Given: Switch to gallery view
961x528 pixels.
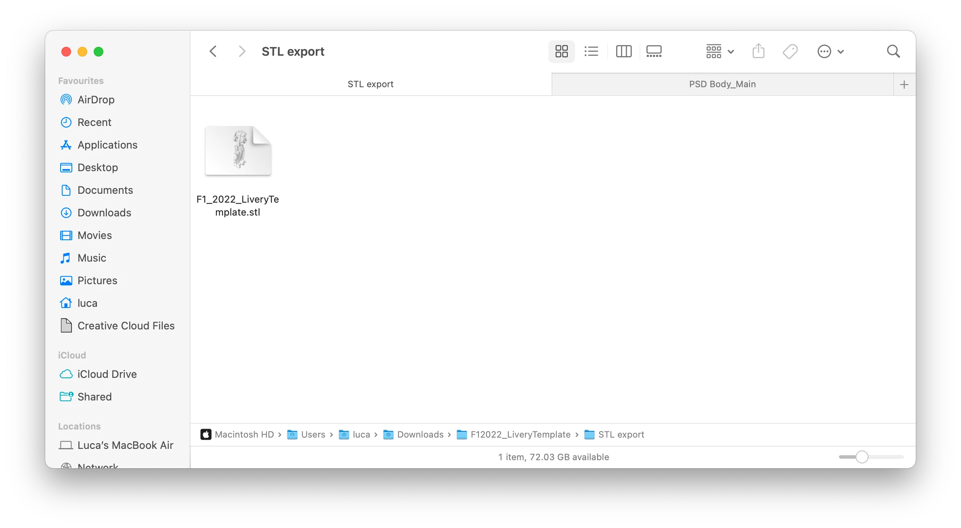Looking at the screenshot, I should point(654,51).
